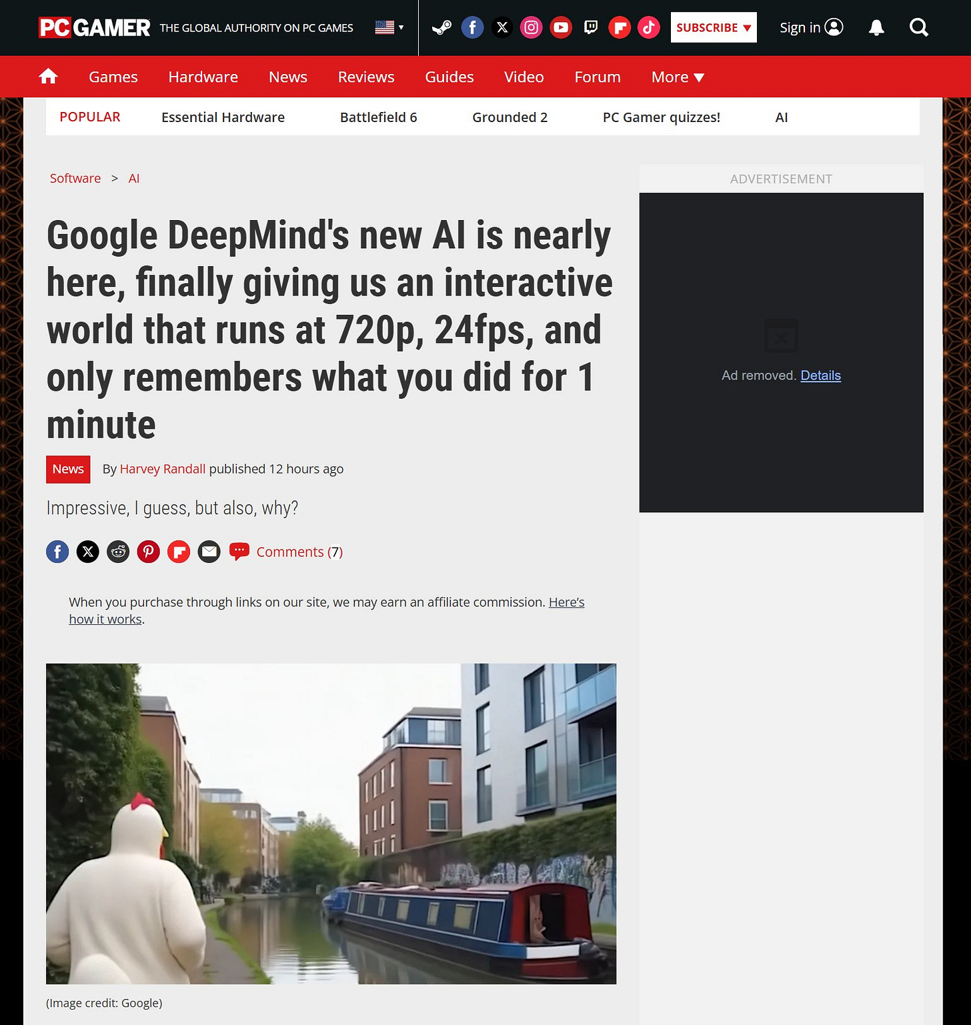Open PC Gamer's Flipboard icon in header
The height and width of the screenshot is (1025, 971).
click(x=620, y=27)
